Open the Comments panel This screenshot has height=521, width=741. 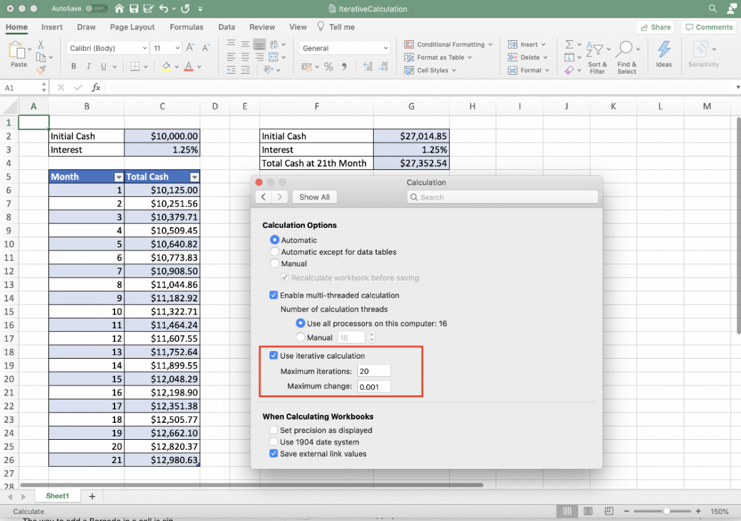(708, 27)
